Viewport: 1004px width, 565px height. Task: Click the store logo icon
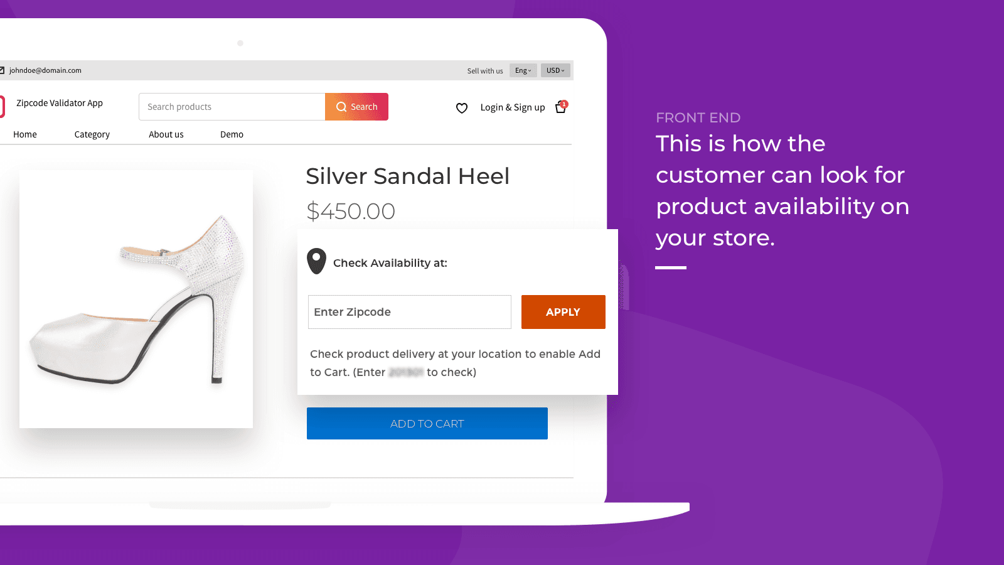(2, 106)
